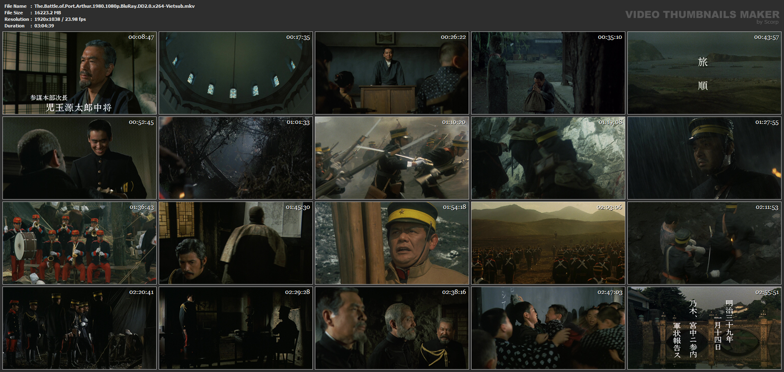The image size is (784, 372).
Task: Open the dome ceiling frame at 00:17:35
Action: pos(236,73)
